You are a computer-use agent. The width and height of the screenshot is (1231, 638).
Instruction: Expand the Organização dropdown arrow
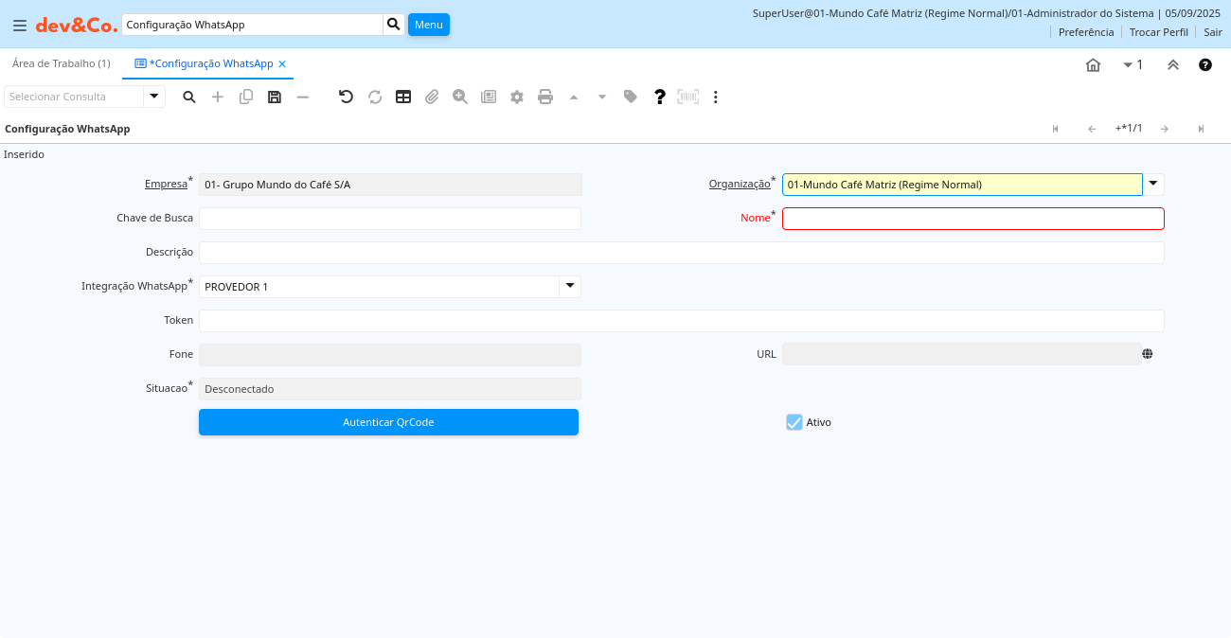pyautogui.click(x=1153, y=185)
